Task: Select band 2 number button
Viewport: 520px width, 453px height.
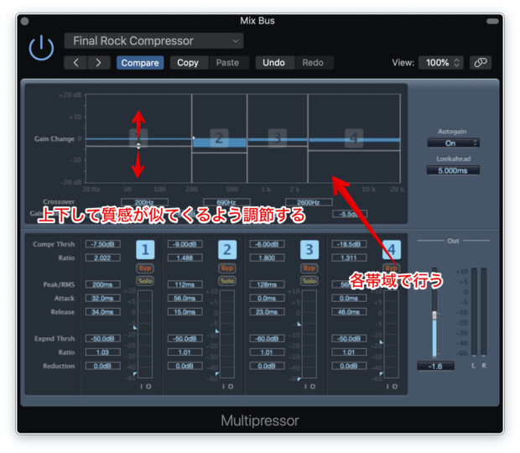Action: click(226, 249)
